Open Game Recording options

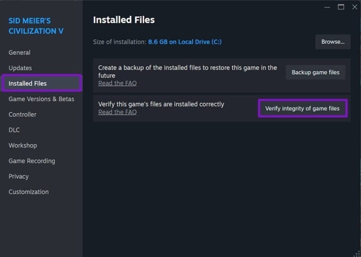[x=32, y=161]
